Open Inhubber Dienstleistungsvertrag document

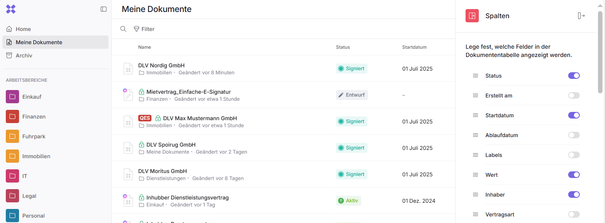(x=187, y=197)
